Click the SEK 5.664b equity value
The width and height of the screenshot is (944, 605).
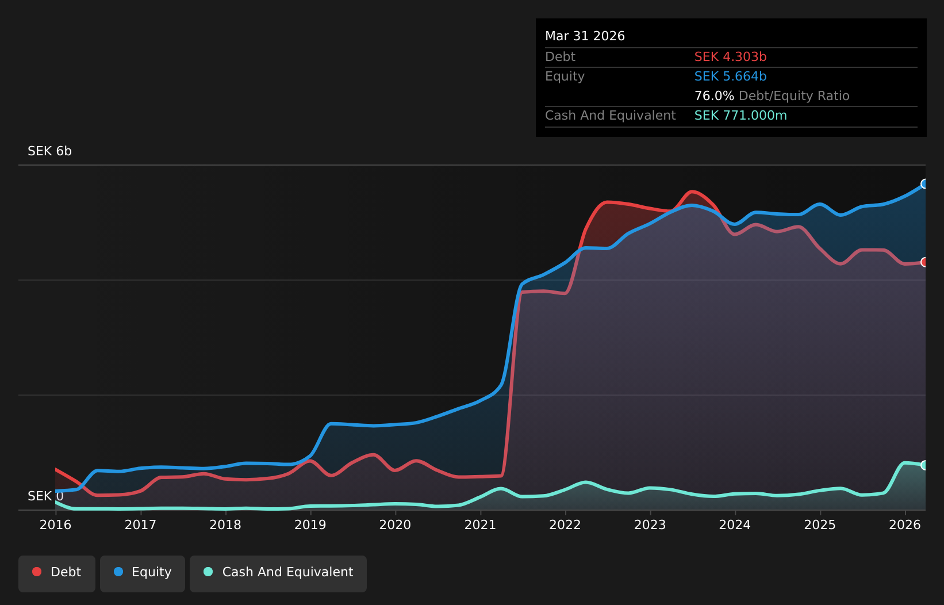pyautogui.click(x=731, y=76)
